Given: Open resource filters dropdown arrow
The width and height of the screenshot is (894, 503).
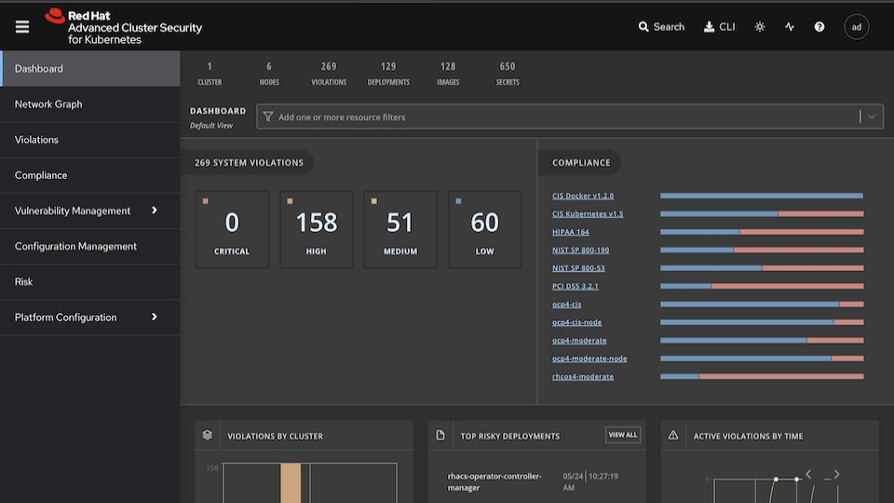Looking at the screenshot, I should click(x=872, y=117).
